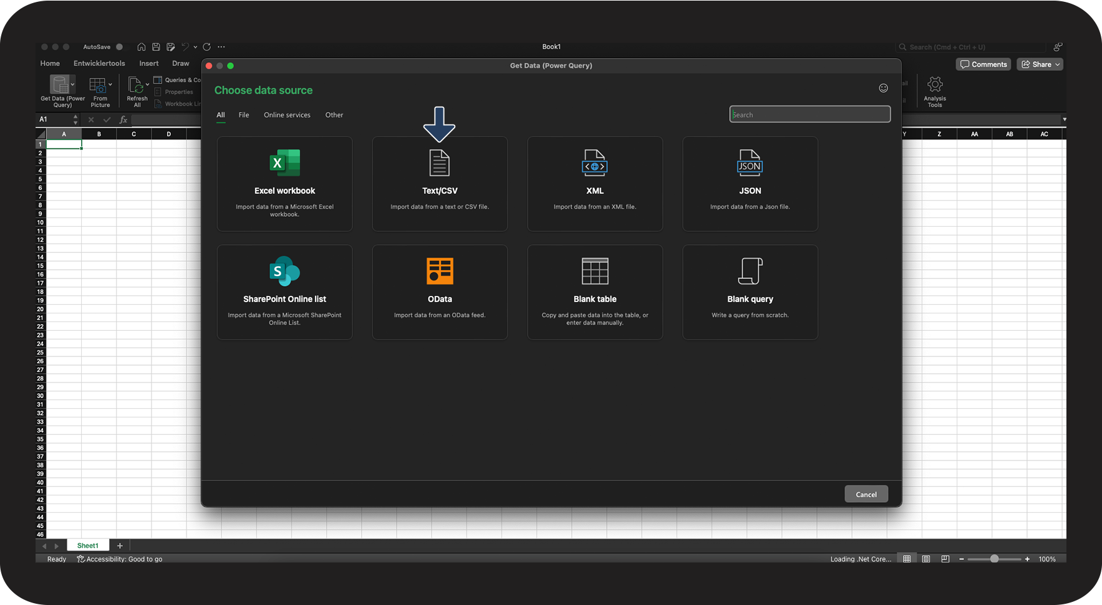Click the smiley feedback icon
Screen dimensions: 1102x605
pyautogui.click(x=883, y=88)
